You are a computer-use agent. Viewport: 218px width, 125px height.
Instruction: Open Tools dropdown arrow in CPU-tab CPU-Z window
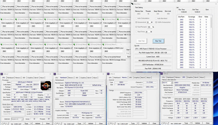31,123
